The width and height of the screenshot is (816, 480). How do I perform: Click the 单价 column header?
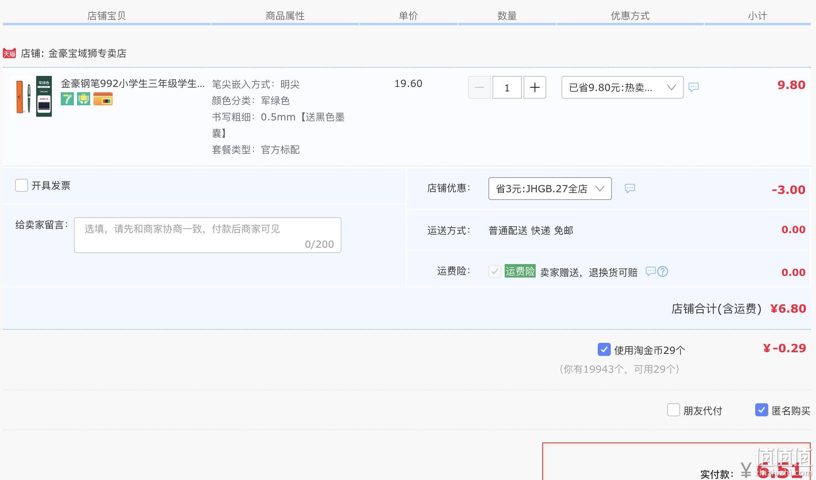click(x=408, y=16)
